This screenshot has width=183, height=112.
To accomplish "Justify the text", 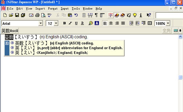I will (123, 23).
